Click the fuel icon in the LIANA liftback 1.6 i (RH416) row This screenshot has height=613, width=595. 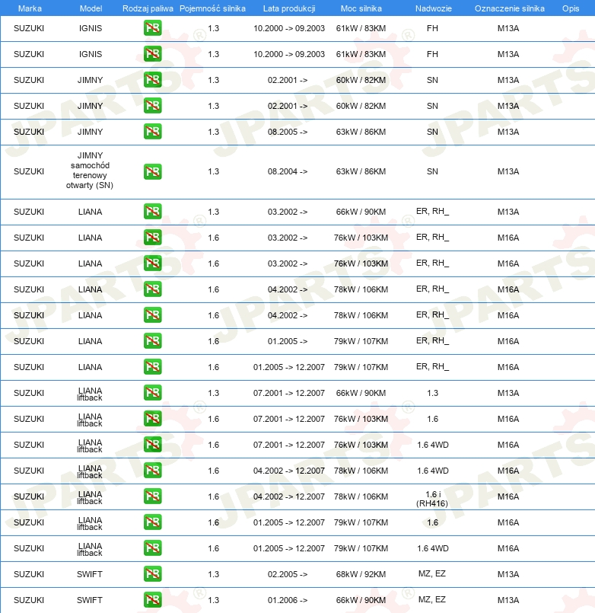tap(152, 496)
